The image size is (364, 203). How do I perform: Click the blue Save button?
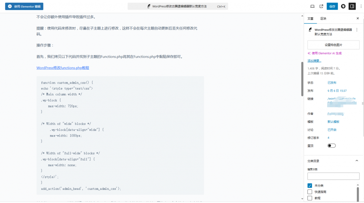pos(332,6)
